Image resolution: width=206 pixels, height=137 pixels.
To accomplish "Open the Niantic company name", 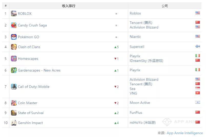I will point(135,37).
